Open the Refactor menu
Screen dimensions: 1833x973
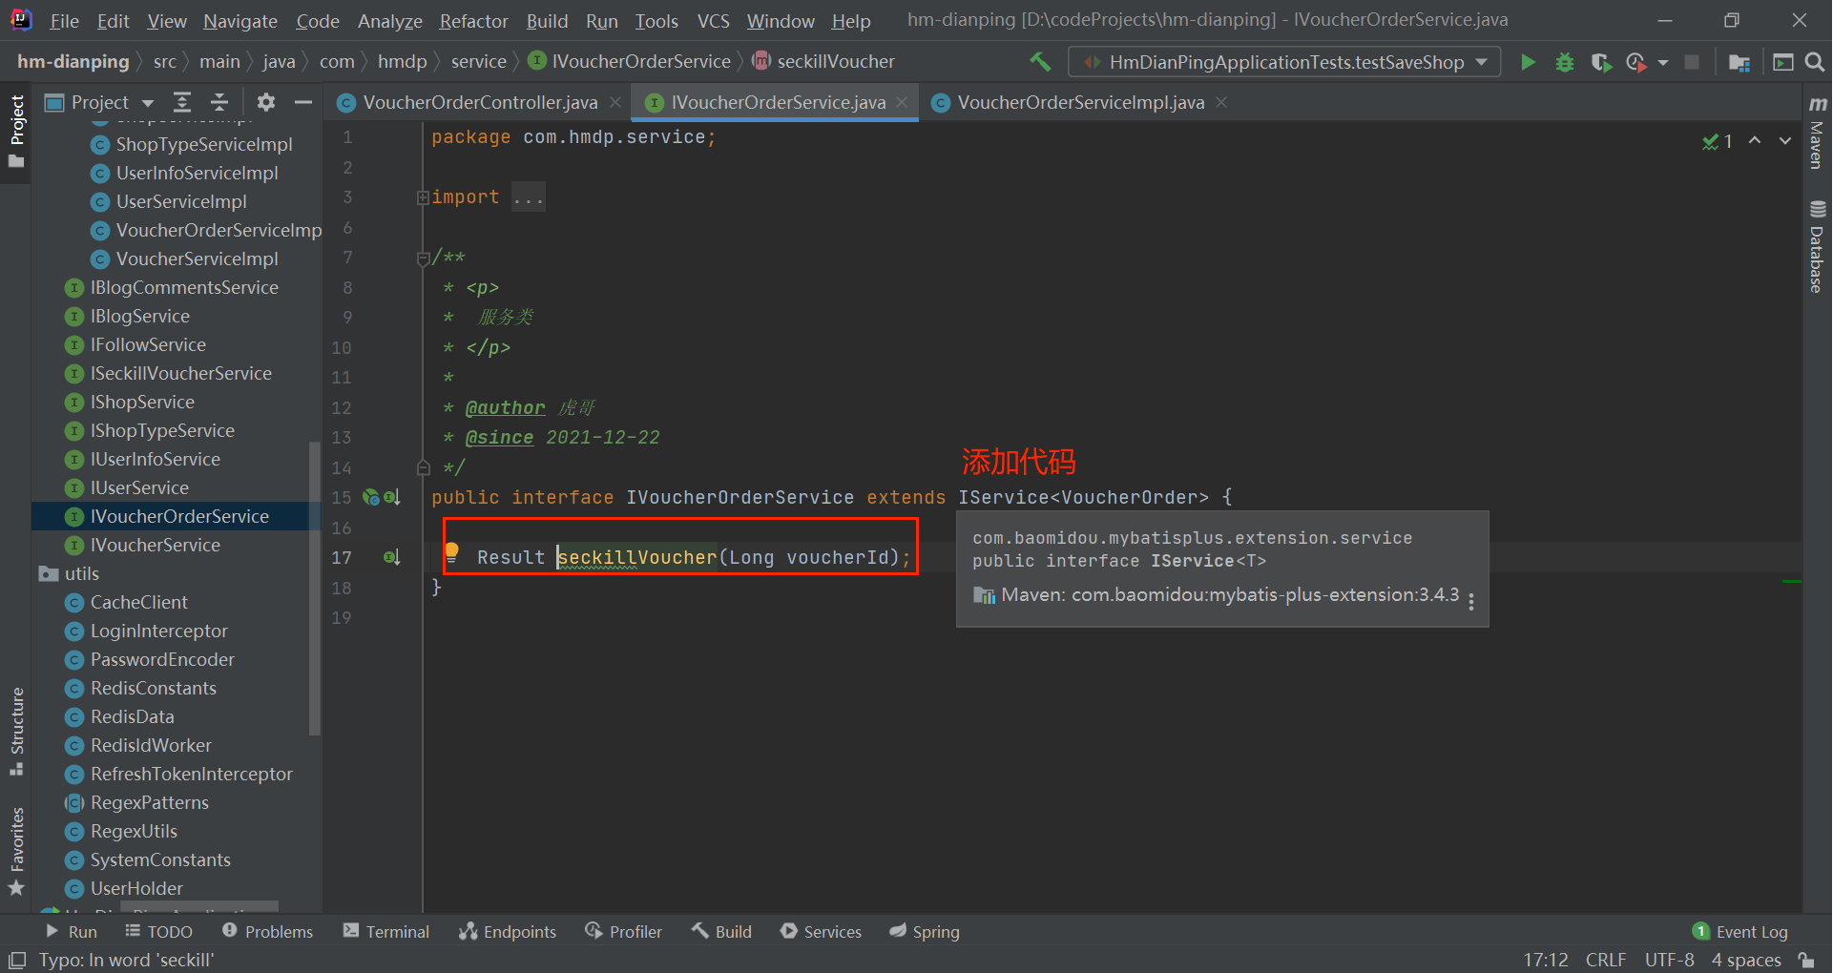coord(473,21)
